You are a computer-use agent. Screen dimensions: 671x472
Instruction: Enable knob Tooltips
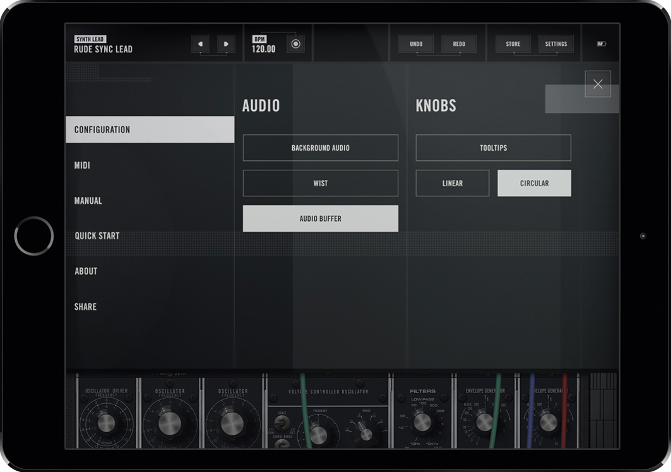coord(493,148)
